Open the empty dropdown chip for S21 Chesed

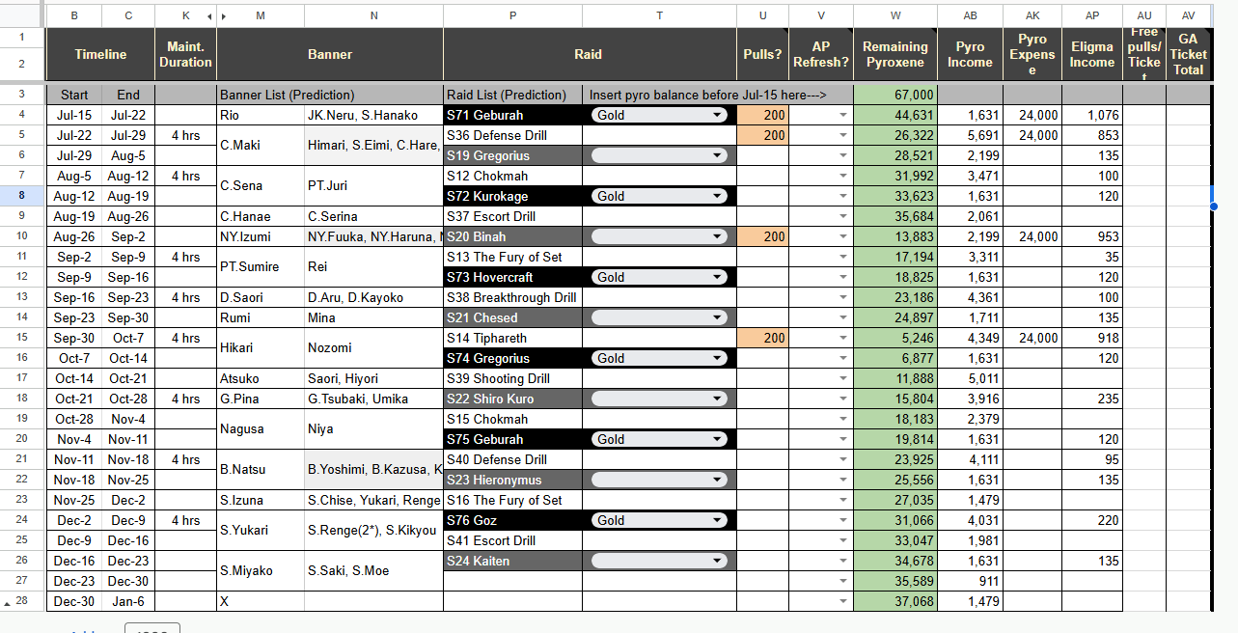coord(659,317)
